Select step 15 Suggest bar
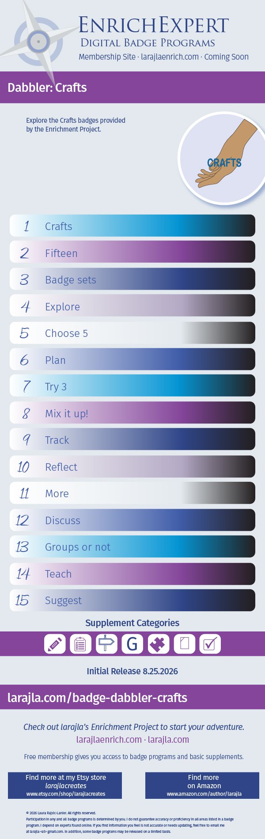The height and width of the screenshot is (839, 265). point(132,600)
